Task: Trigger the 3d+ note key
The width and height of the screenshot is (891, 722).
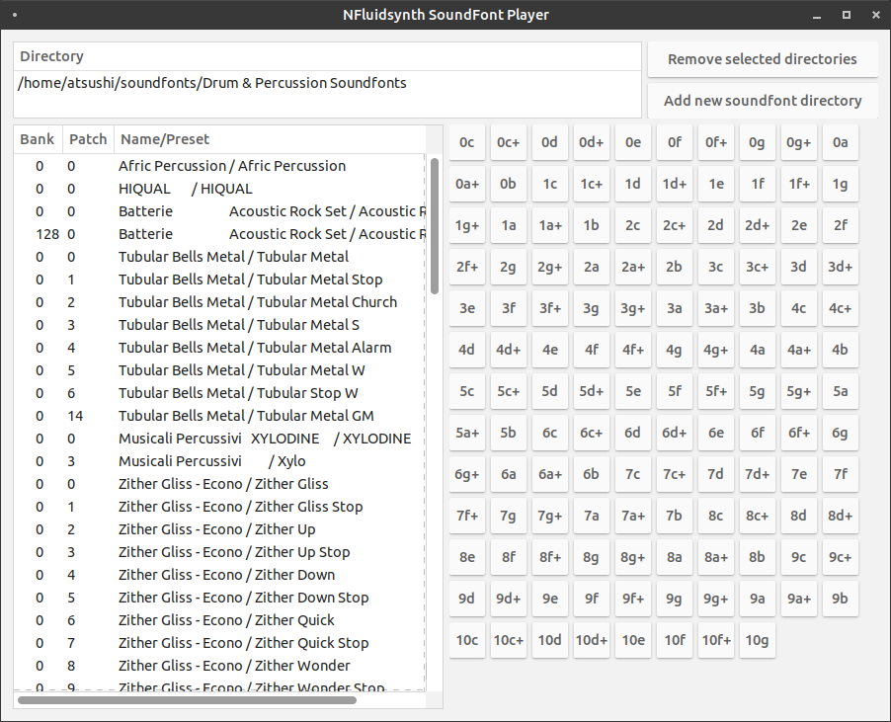Action: 840,267
